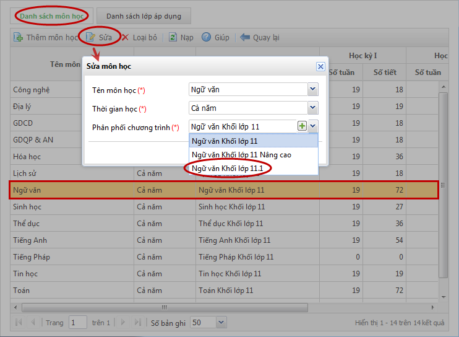
Task: Go to first page in pager
Action: [x=19, y=322]
